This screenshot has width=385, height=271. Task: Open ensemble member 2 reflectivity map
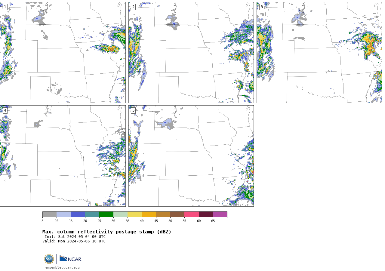pos(191,52)
